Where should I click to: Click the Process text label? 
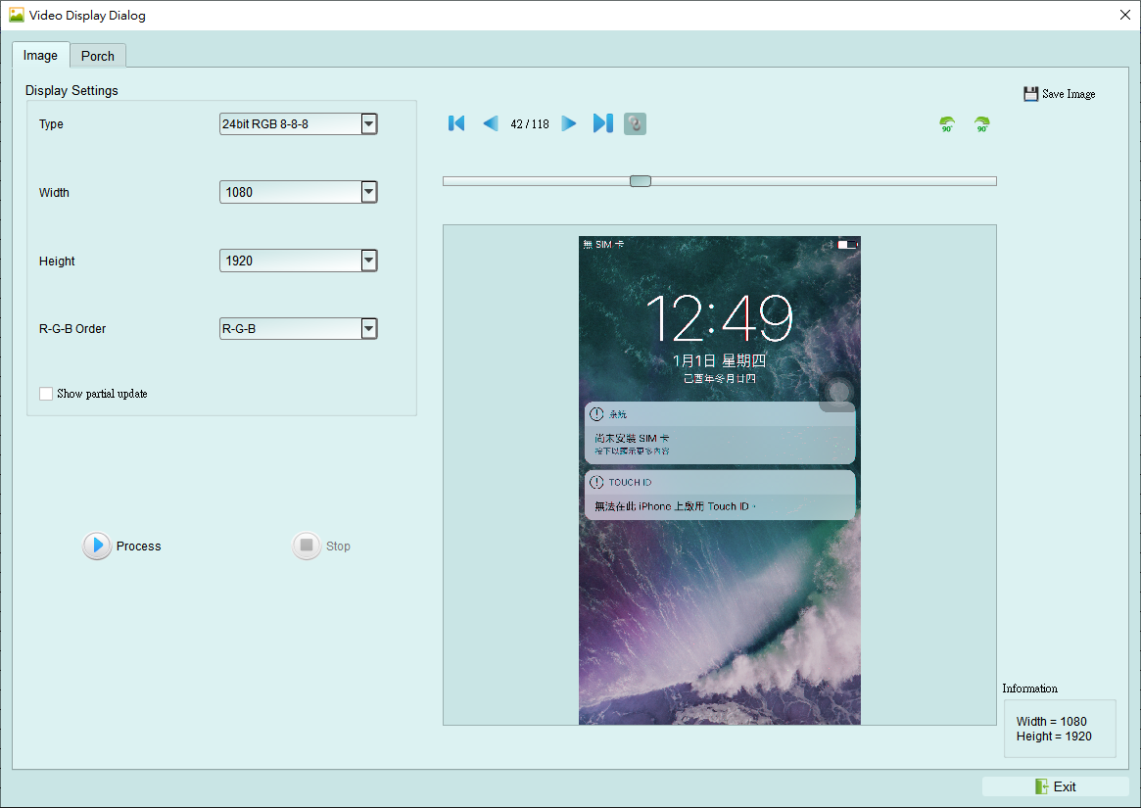tap(138, 546)
